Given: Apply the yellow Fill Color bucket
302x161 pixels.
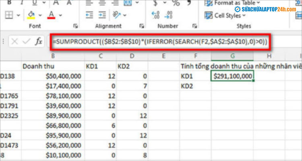Looking at the screenshot, I should 31,15.
